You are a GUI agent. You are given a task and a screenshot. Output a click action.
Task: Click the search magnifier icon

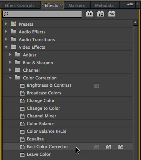pos(6,14)
